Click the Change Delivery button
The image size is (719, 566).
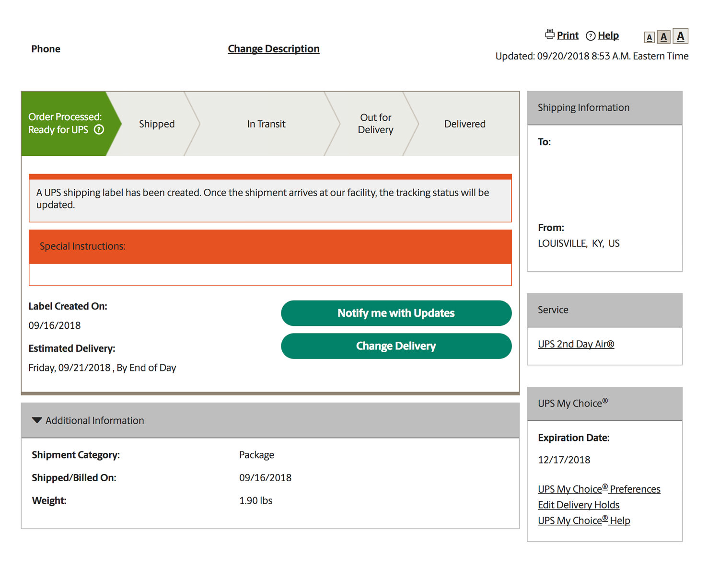point(396,346)
